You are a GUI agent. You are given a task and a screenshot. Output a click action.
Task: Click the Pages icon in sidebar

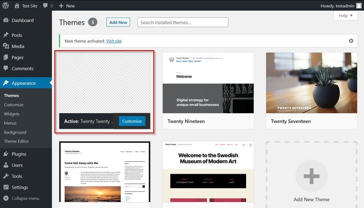tap(6, 57)
